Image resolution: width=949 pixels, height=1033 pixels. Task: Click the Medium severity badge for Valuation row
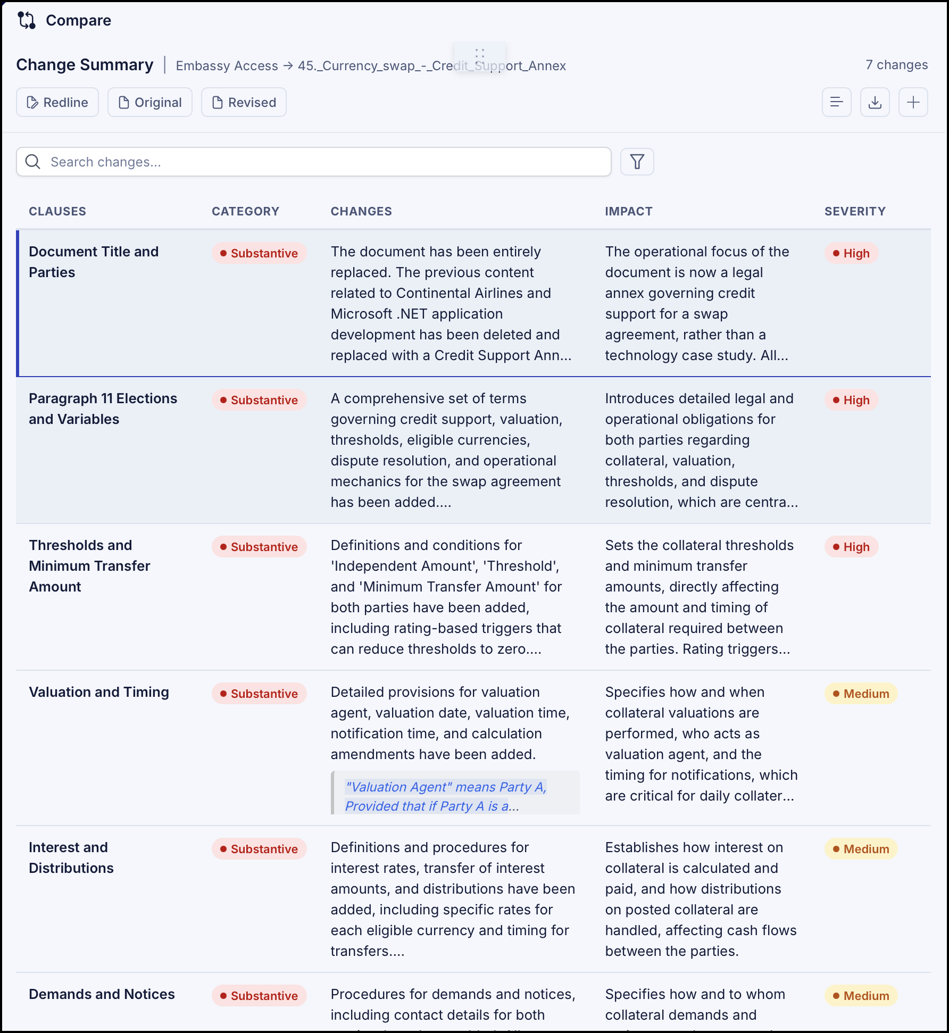point(861,694)
